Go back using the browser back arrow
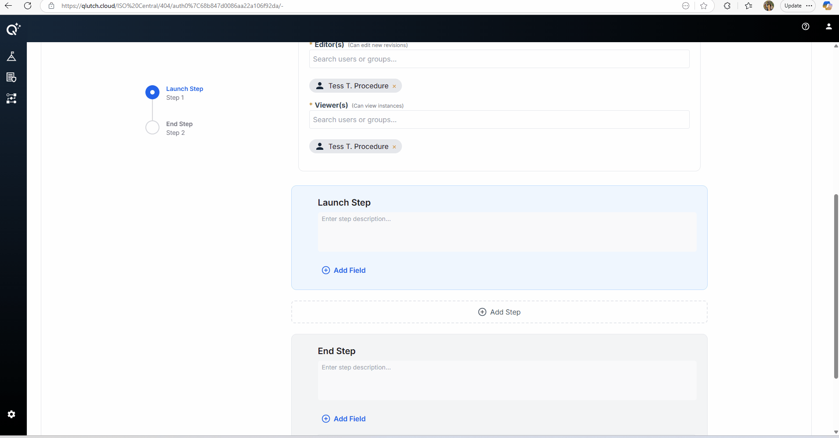Viewport: 839px width, 438px height. [x=9, y=6]
